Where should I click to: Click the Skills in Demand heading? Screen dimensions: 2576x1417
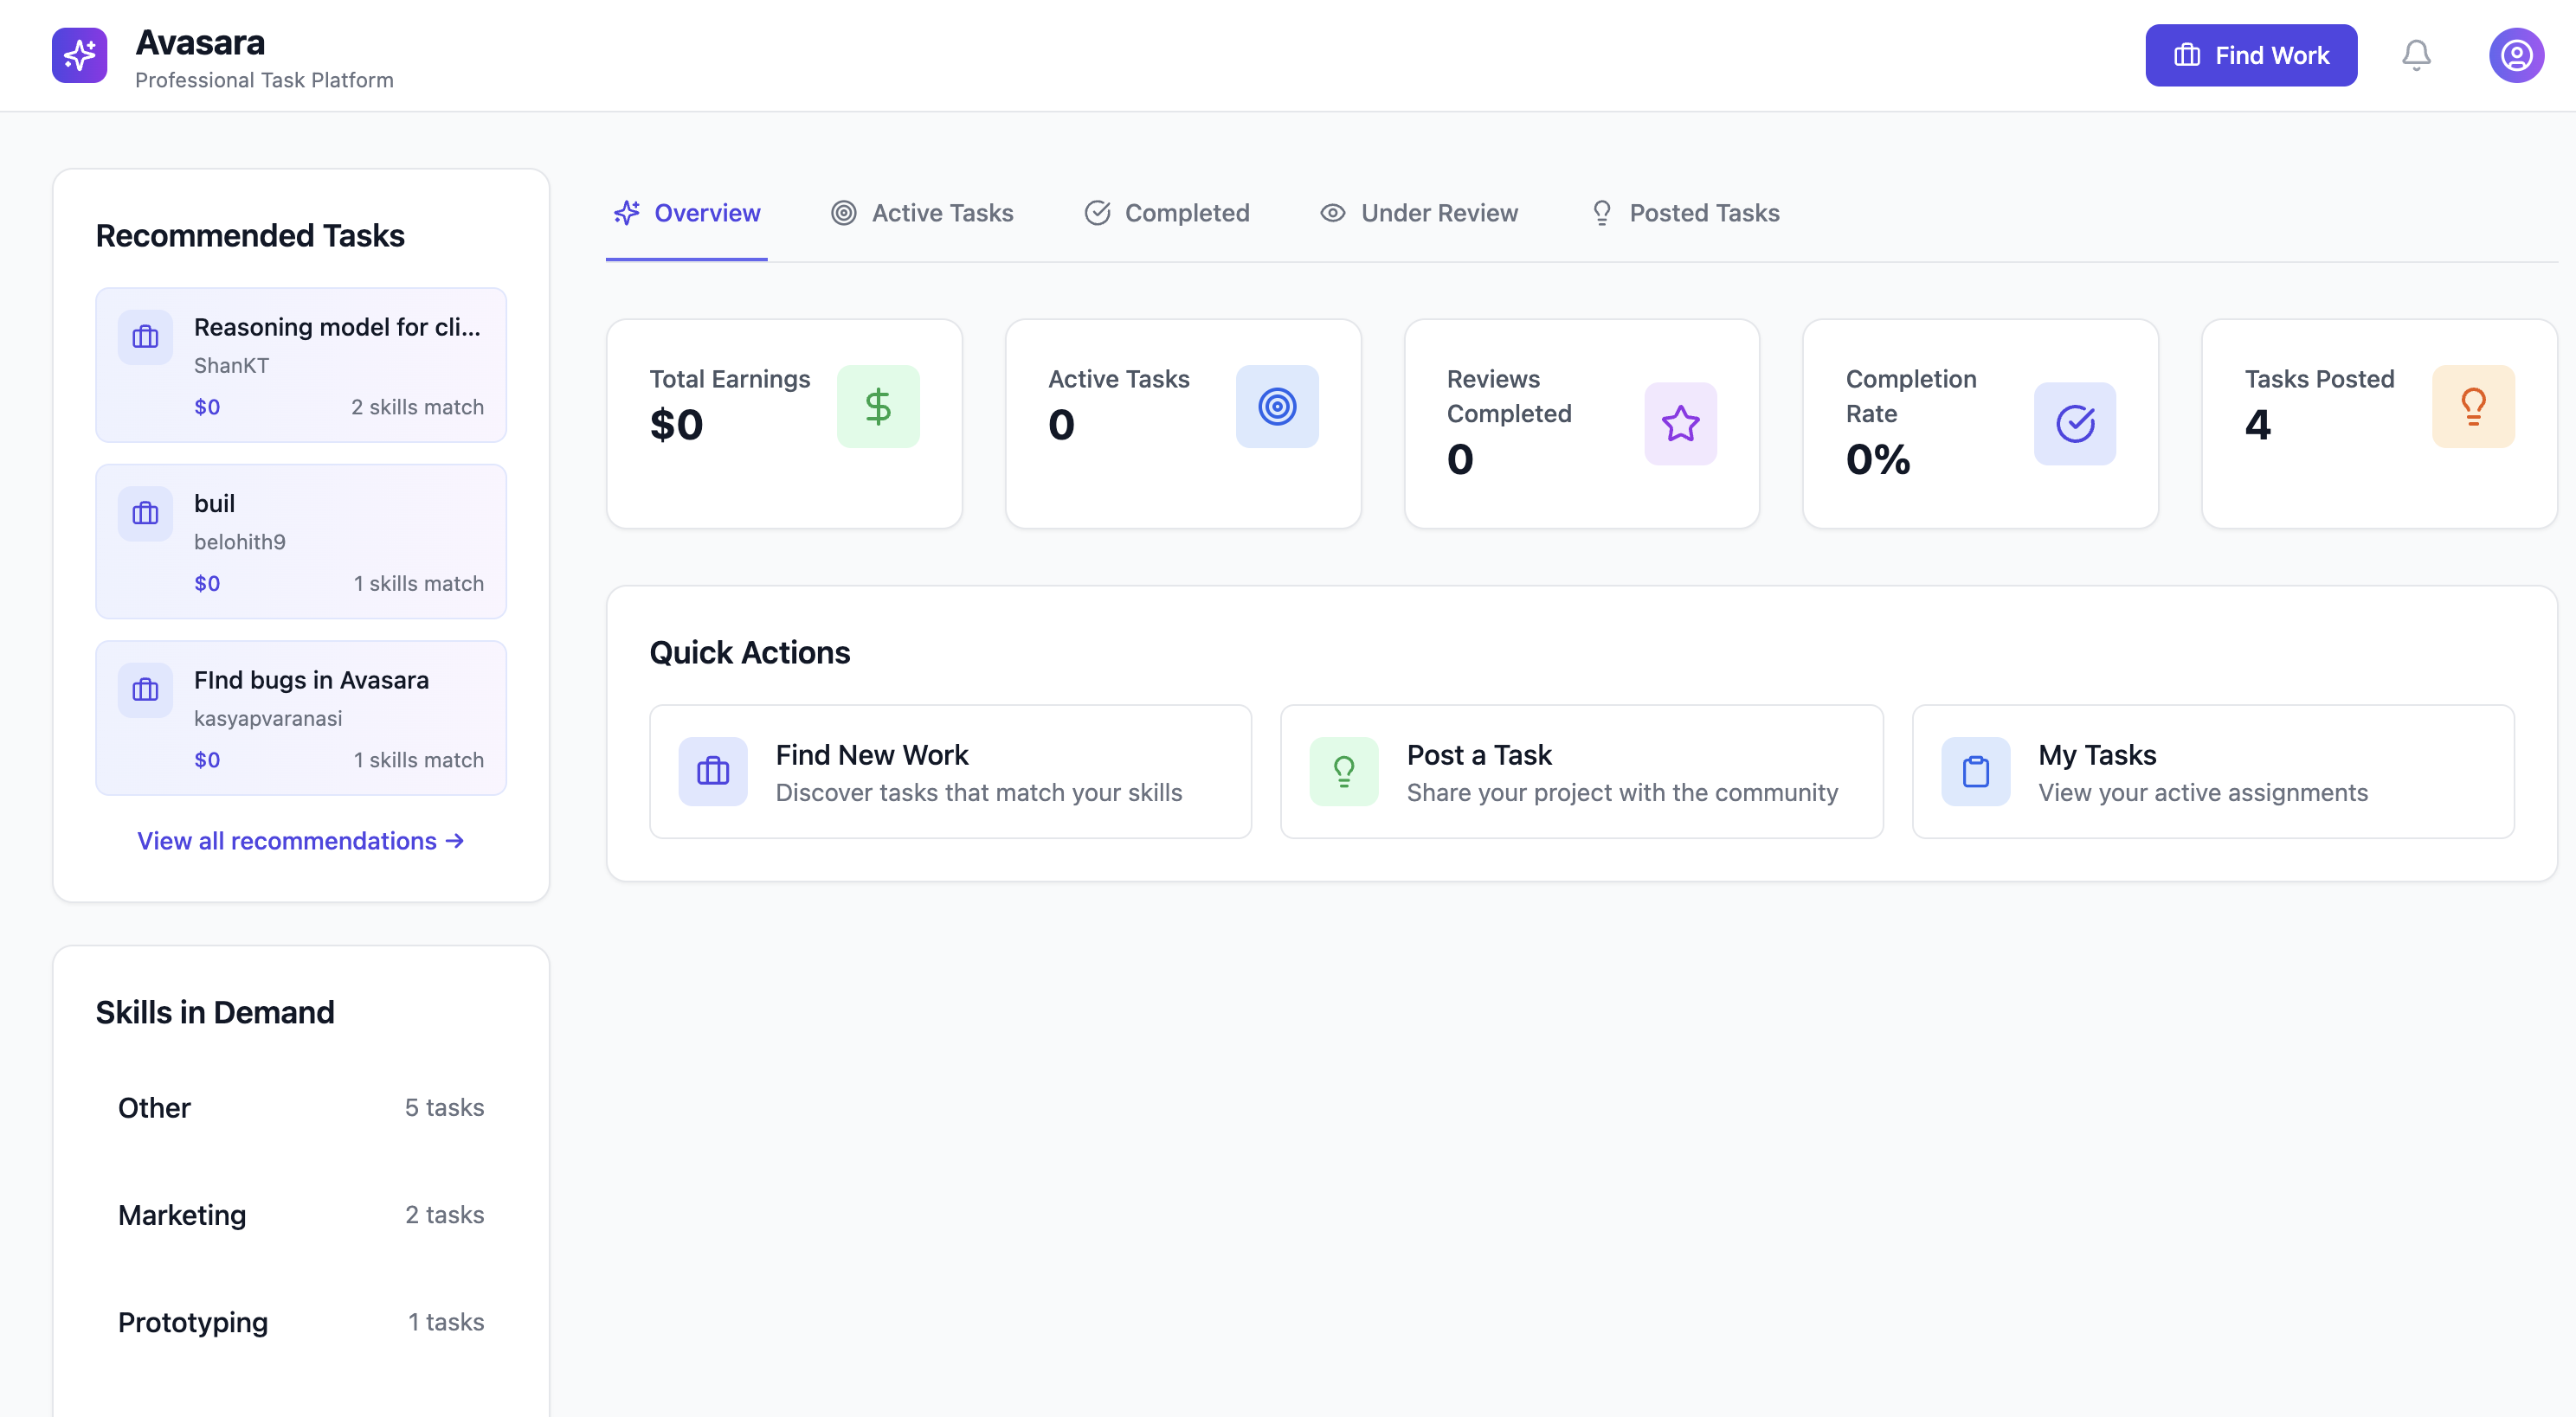pos(215,1012)
